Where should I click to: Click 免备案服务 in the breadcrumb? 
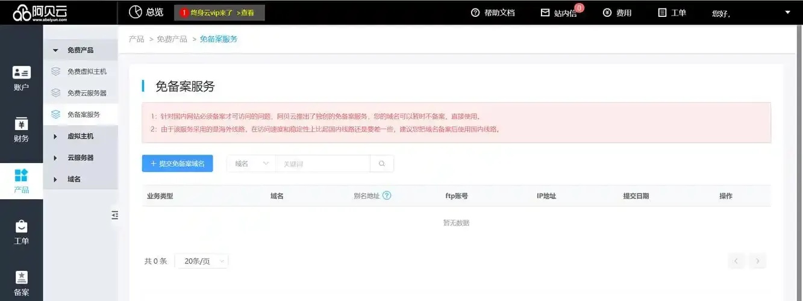[x=219, y=39]
